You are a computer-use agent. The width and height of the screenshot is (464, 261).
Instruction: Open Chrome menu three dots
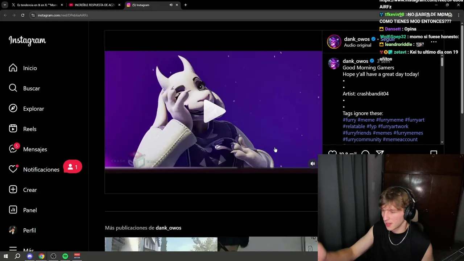(459, 15)
